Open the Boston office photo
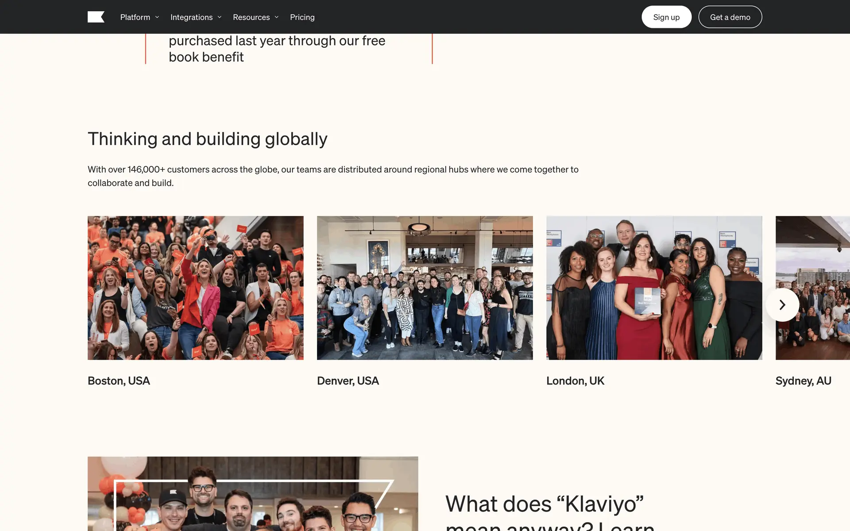850x531 pixels. 196,288
